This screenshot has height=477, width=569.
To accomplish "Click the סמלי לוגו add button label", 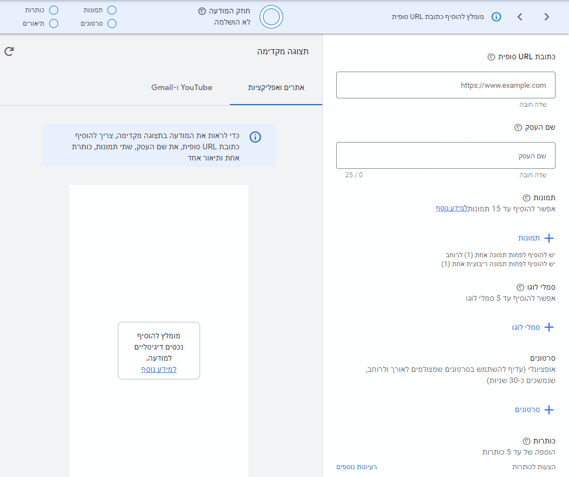I will coord(526,327).
